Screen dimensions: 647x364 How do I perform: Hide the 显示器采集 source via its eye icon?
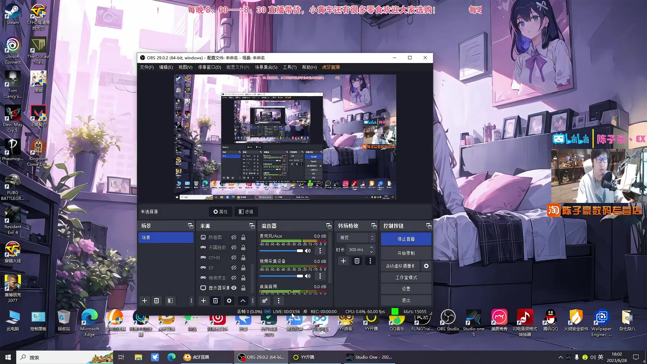click(x=234, y=288)
